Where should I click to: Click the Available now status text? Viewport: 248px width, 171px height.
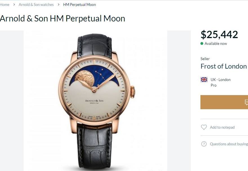click(216, 43)
